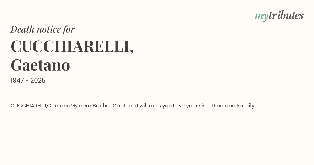Viewport: 314px width, 165px height.
Task: Click the name "Rina" in the message
Action: (x=218, y=106)
